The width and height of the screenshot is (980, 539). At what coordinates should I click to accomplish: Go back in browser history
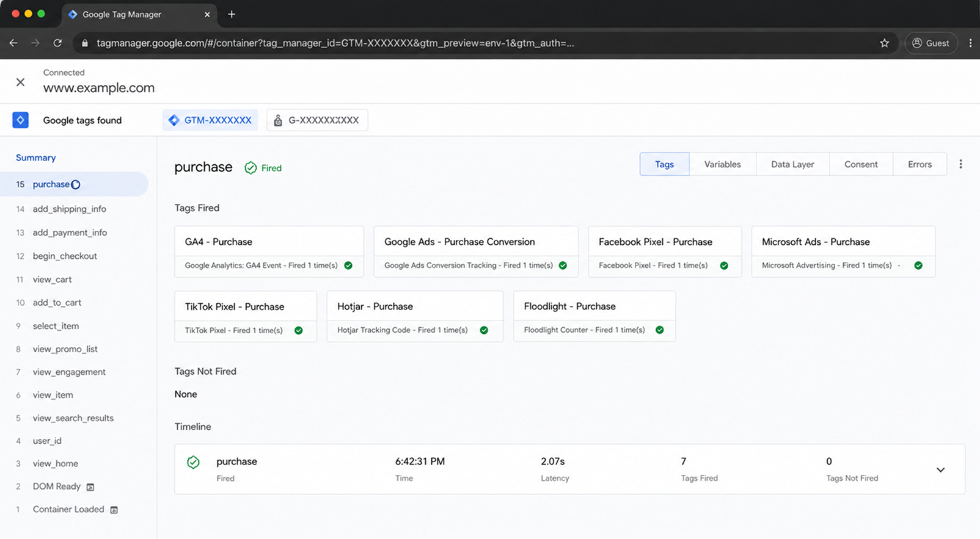pos(13,43)
